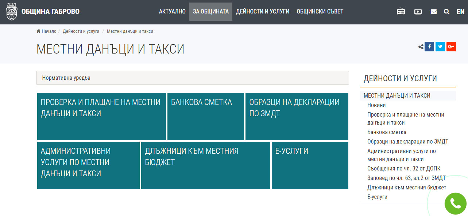Open the video player icon in header

pyautogui.click(x=418, y=12)
